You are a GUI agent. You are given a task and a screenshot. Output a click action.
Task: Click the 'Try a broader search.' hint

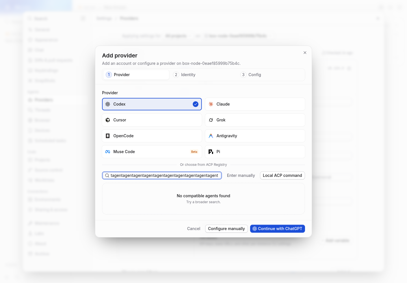[203, 202]
